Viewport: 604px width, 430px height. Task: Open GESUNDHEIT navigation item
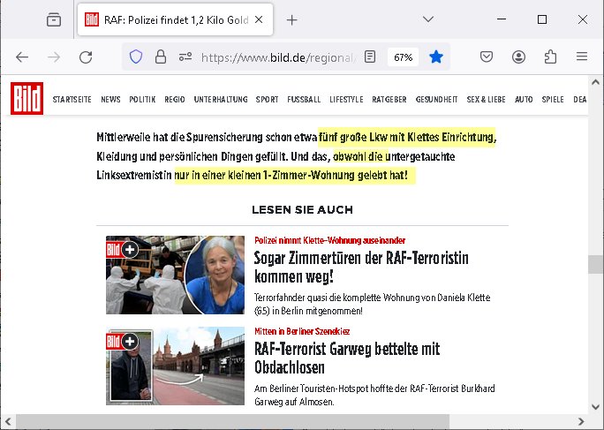(x=437, y=100)
